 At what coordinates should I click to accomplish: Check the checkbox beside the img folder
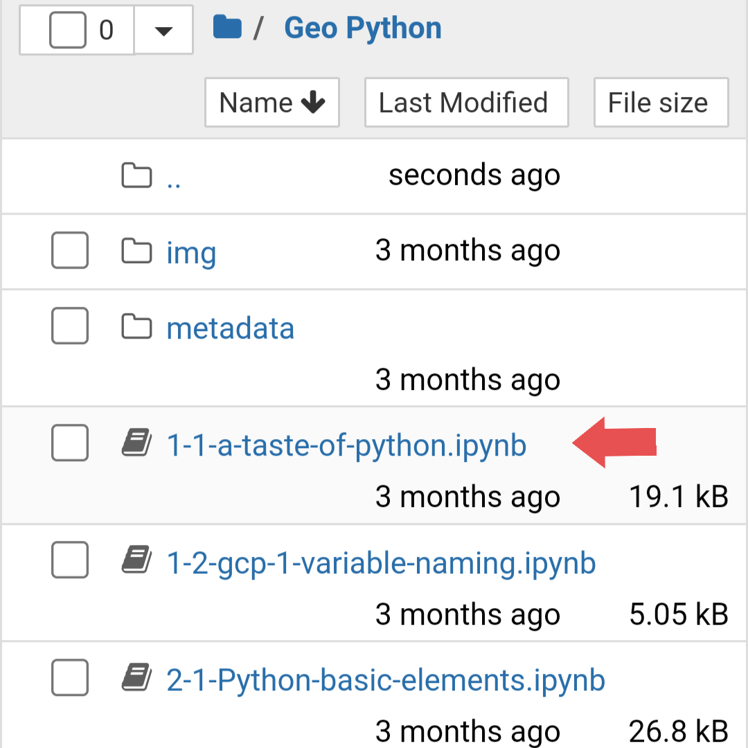(x=69, y=251)
